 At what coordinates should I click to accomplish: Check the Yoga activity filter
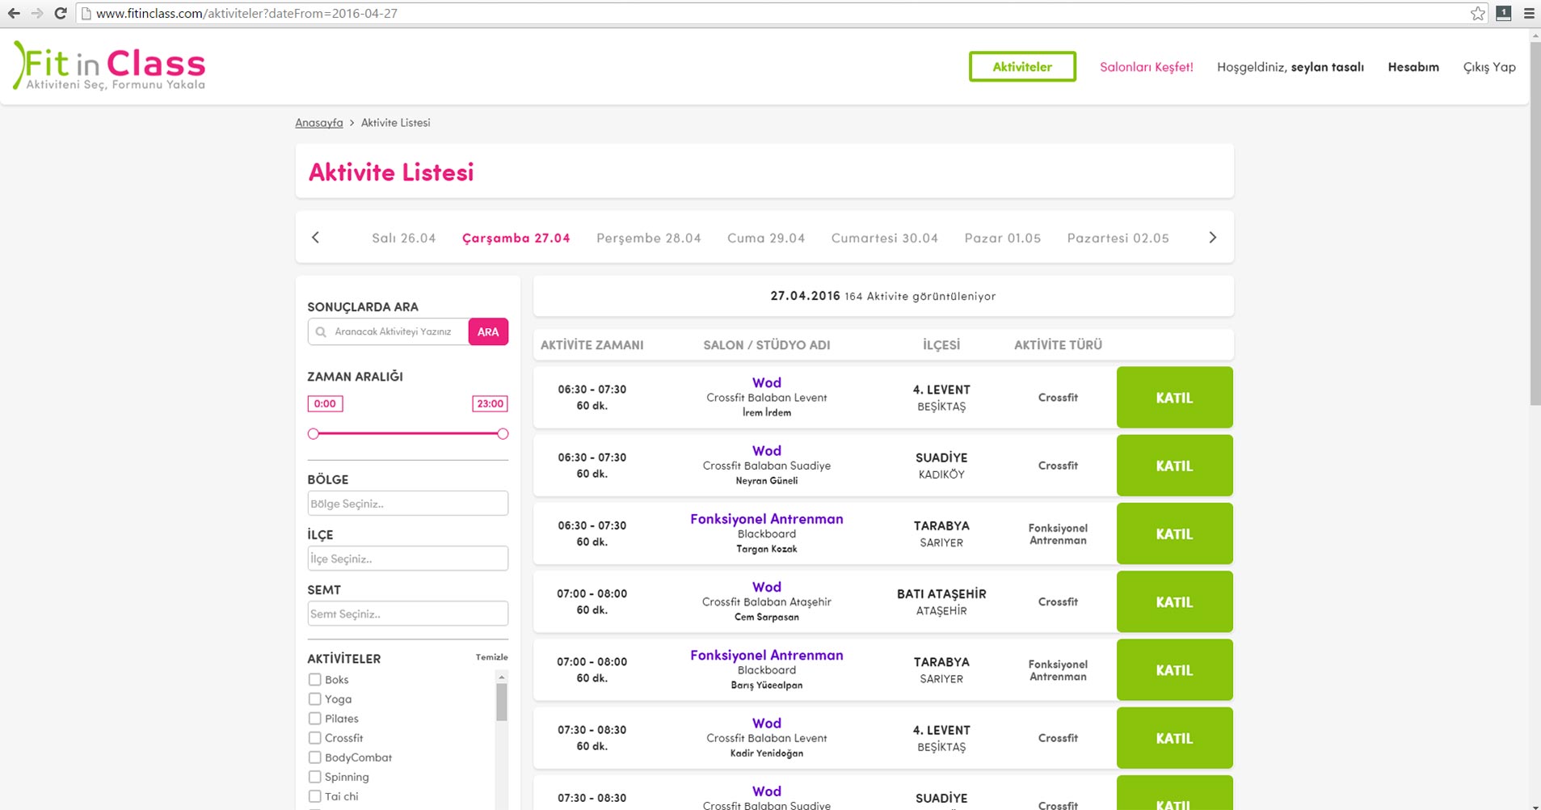point(315,699)
